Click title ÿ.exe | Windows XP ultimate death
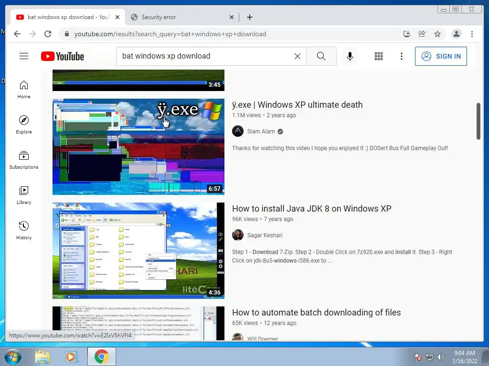The width and height of the screenshot is (489, 366). [x=297, y=105]
